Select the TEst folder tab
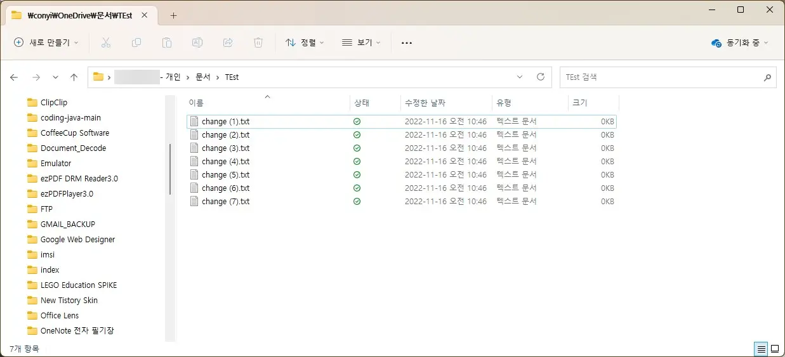 point(79,15)
